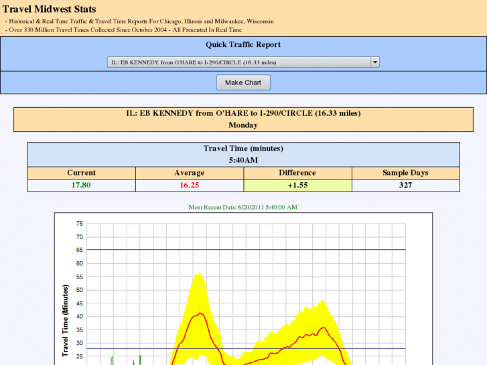Click the Travel Midwest Stats title
Image resolution: width=487 pixels, height=365 pixels.
pyautogui.click(x=50, y=9)
